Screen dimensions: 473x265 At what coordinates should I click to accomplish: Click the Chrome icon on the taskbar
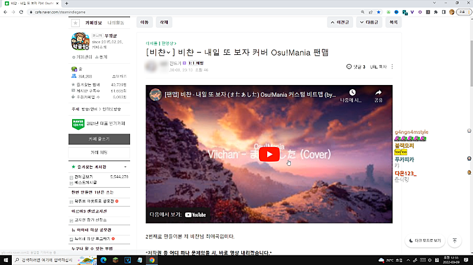click(152, 260)
